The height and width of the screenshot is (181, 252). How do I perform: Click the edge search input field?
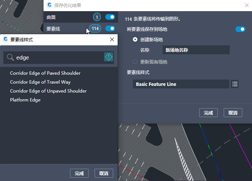coord(58,58)
